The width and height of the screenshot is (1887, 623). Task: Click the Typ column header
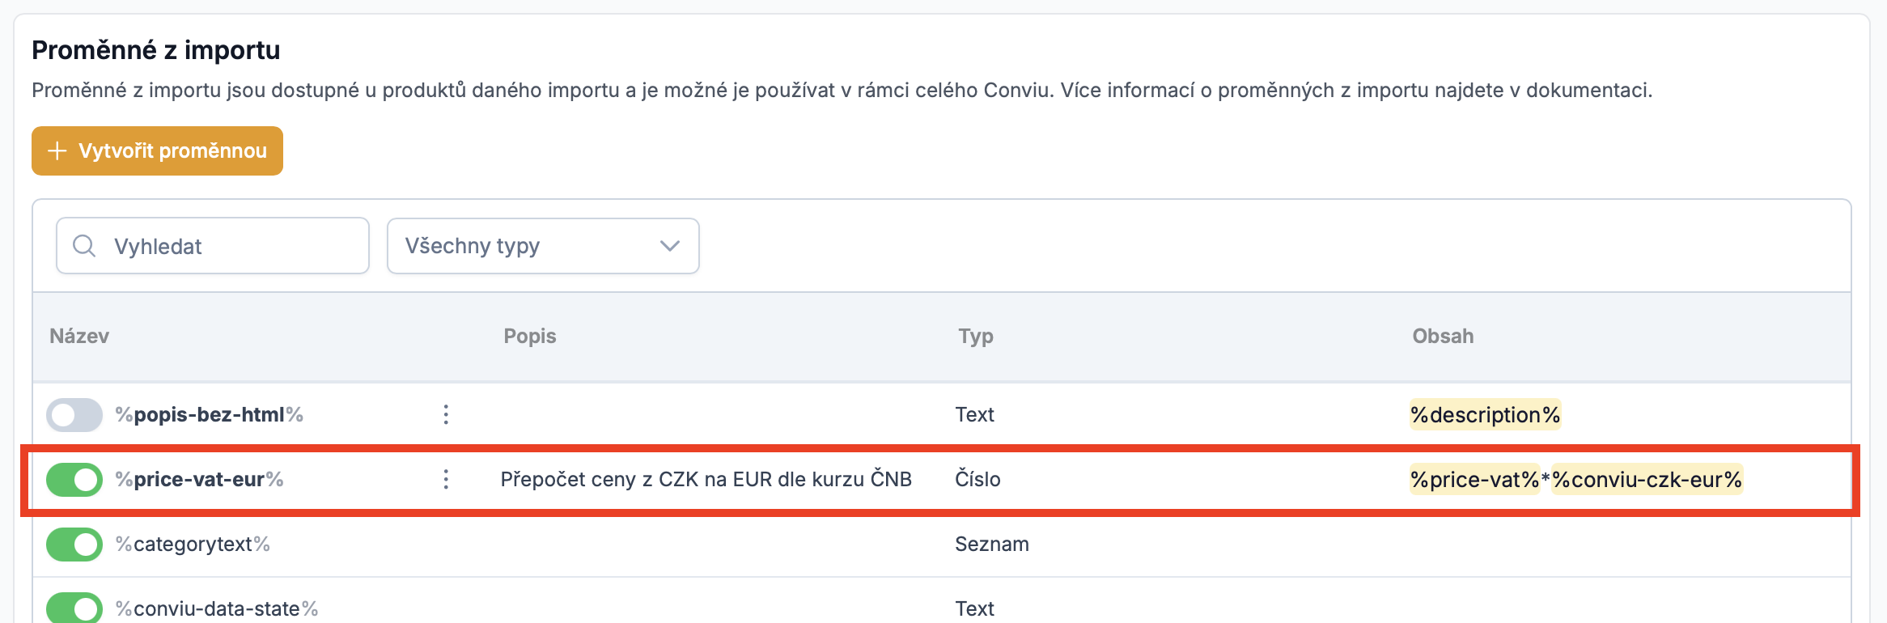(976, 337)
